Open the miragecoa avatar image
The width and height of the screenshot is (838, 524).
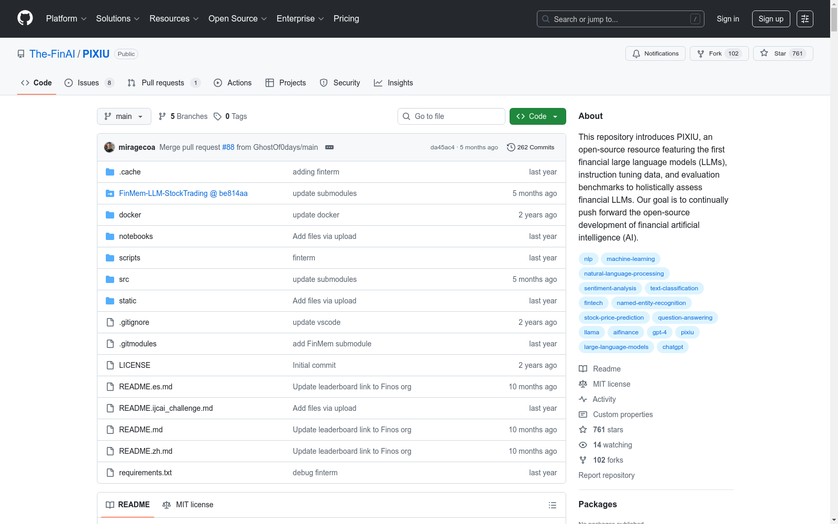(109, 147)
